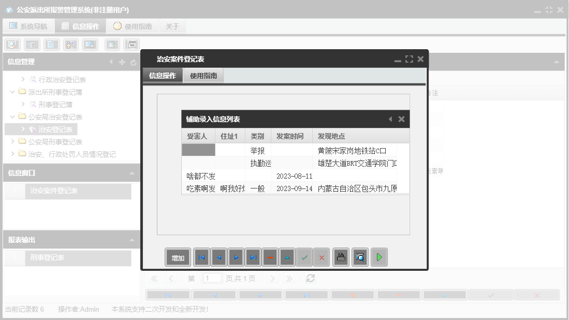Click the 增加 (add) button in the dialog
The width and height of the screenshot is (569, 320).
178,257
